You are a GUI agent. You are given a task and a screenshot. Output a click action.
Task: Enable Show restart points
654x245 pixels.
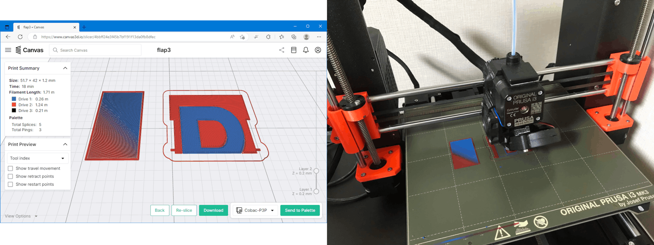(10, 184)
